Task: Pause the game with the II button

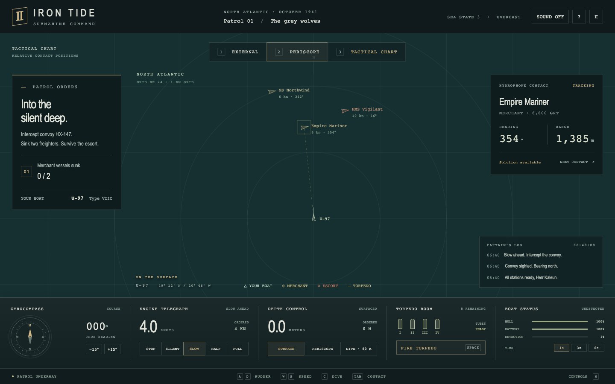Action: (x=596, y=17)
